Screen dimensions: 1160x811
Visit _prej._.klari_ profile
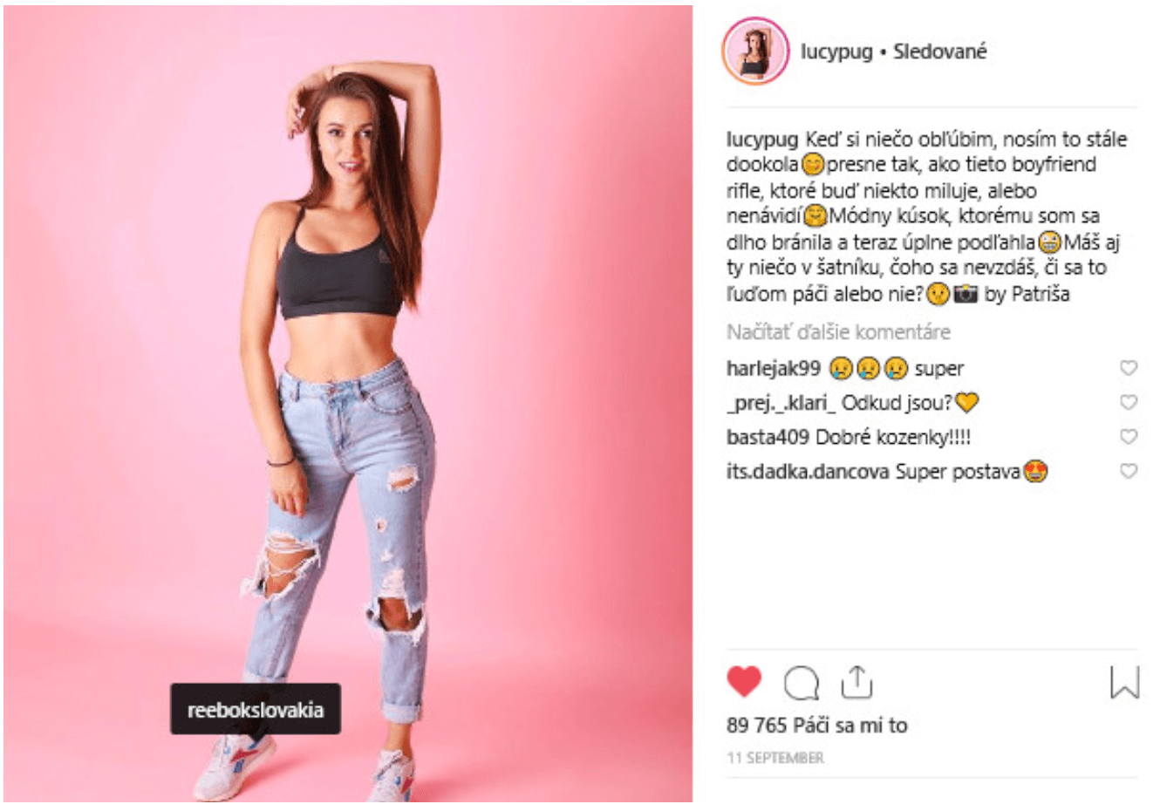point(781,403)
